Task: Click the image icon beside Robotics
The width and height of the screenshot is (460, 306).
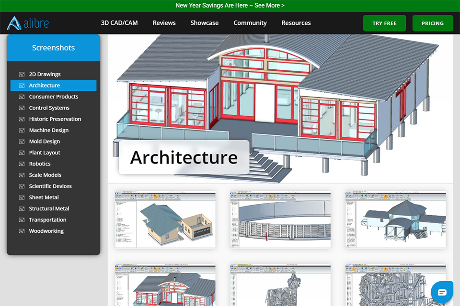Action: 22,164
